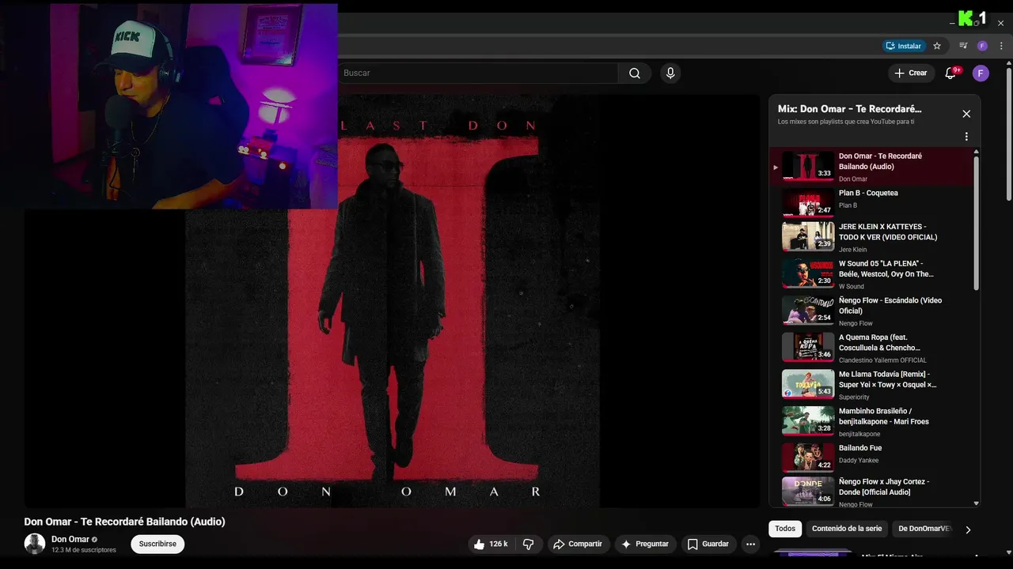Save the video with Guardar
The image size is (1013, 569).
[708, 544]
